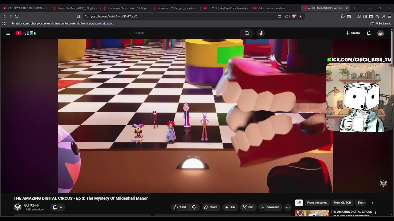Open the account avatar menu

381,33
